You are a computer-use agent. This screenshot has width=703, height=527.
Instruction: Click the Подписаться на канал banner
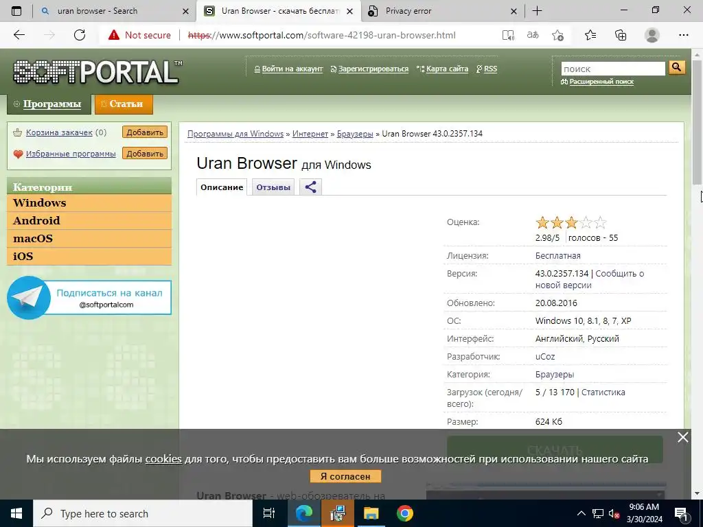(89, 298)
